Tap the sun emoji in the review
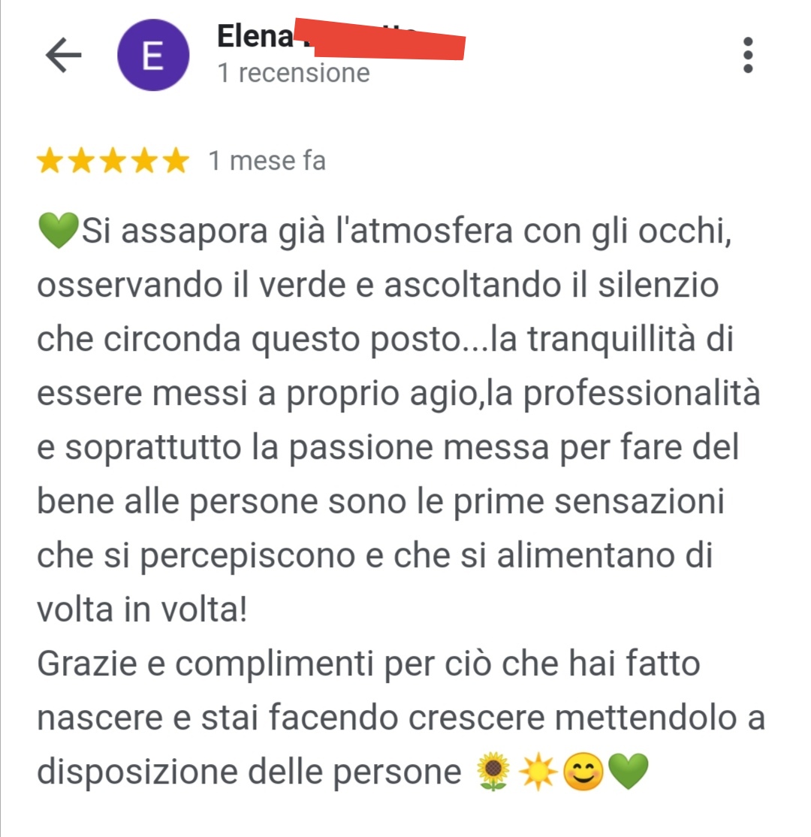This screenshot has height=837, width=811. point(538,772)
